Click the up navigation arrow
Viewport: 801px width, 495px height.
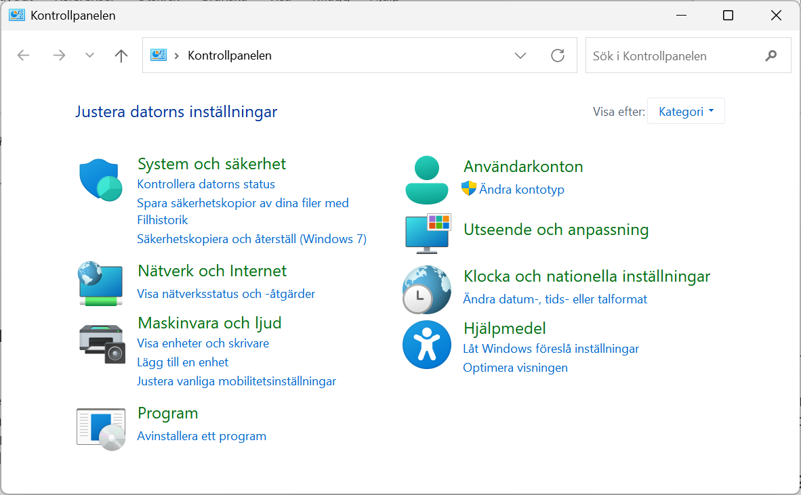click(121, 55)
